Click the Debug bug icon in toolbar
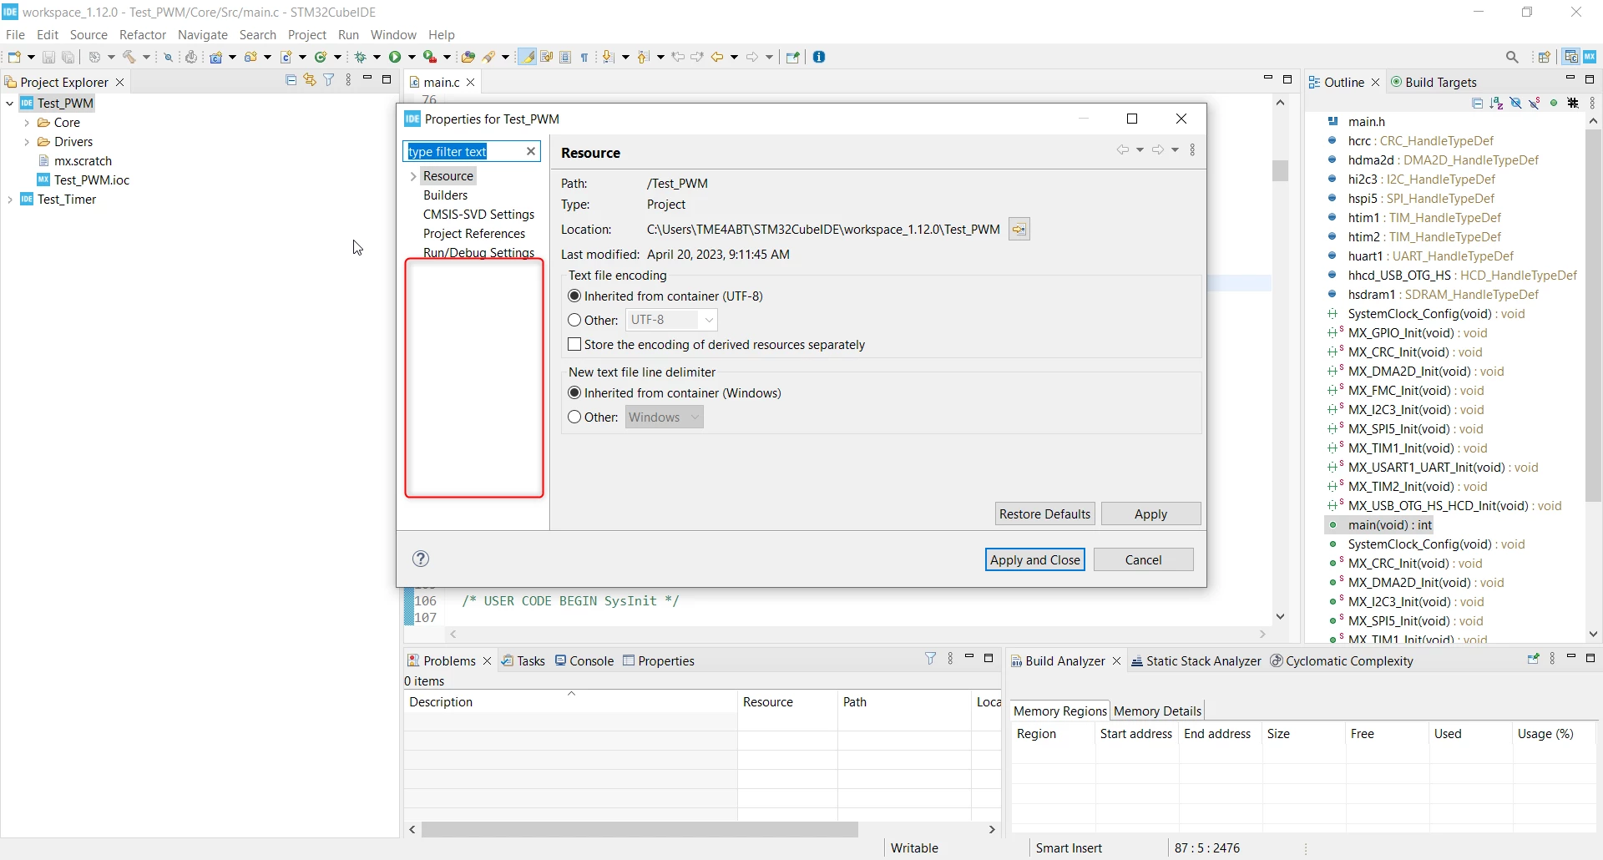This screenshot has width=1603, height=860. [x=361, y=57]
